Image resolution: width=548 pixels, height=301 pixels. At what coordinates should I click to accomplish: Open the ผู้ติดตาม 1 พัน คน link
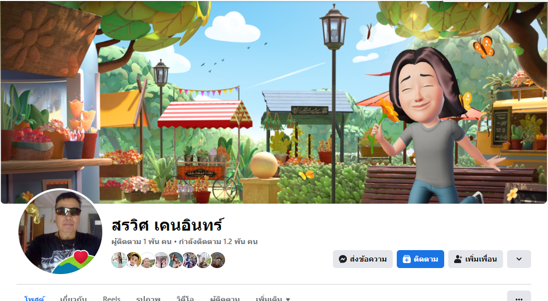(142, 242)
